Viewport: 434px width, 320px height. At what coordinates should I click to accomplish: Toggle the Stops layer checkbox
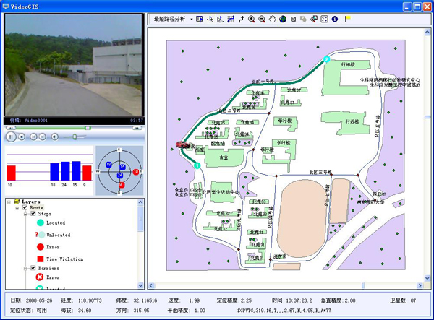[x=33, y=214]
